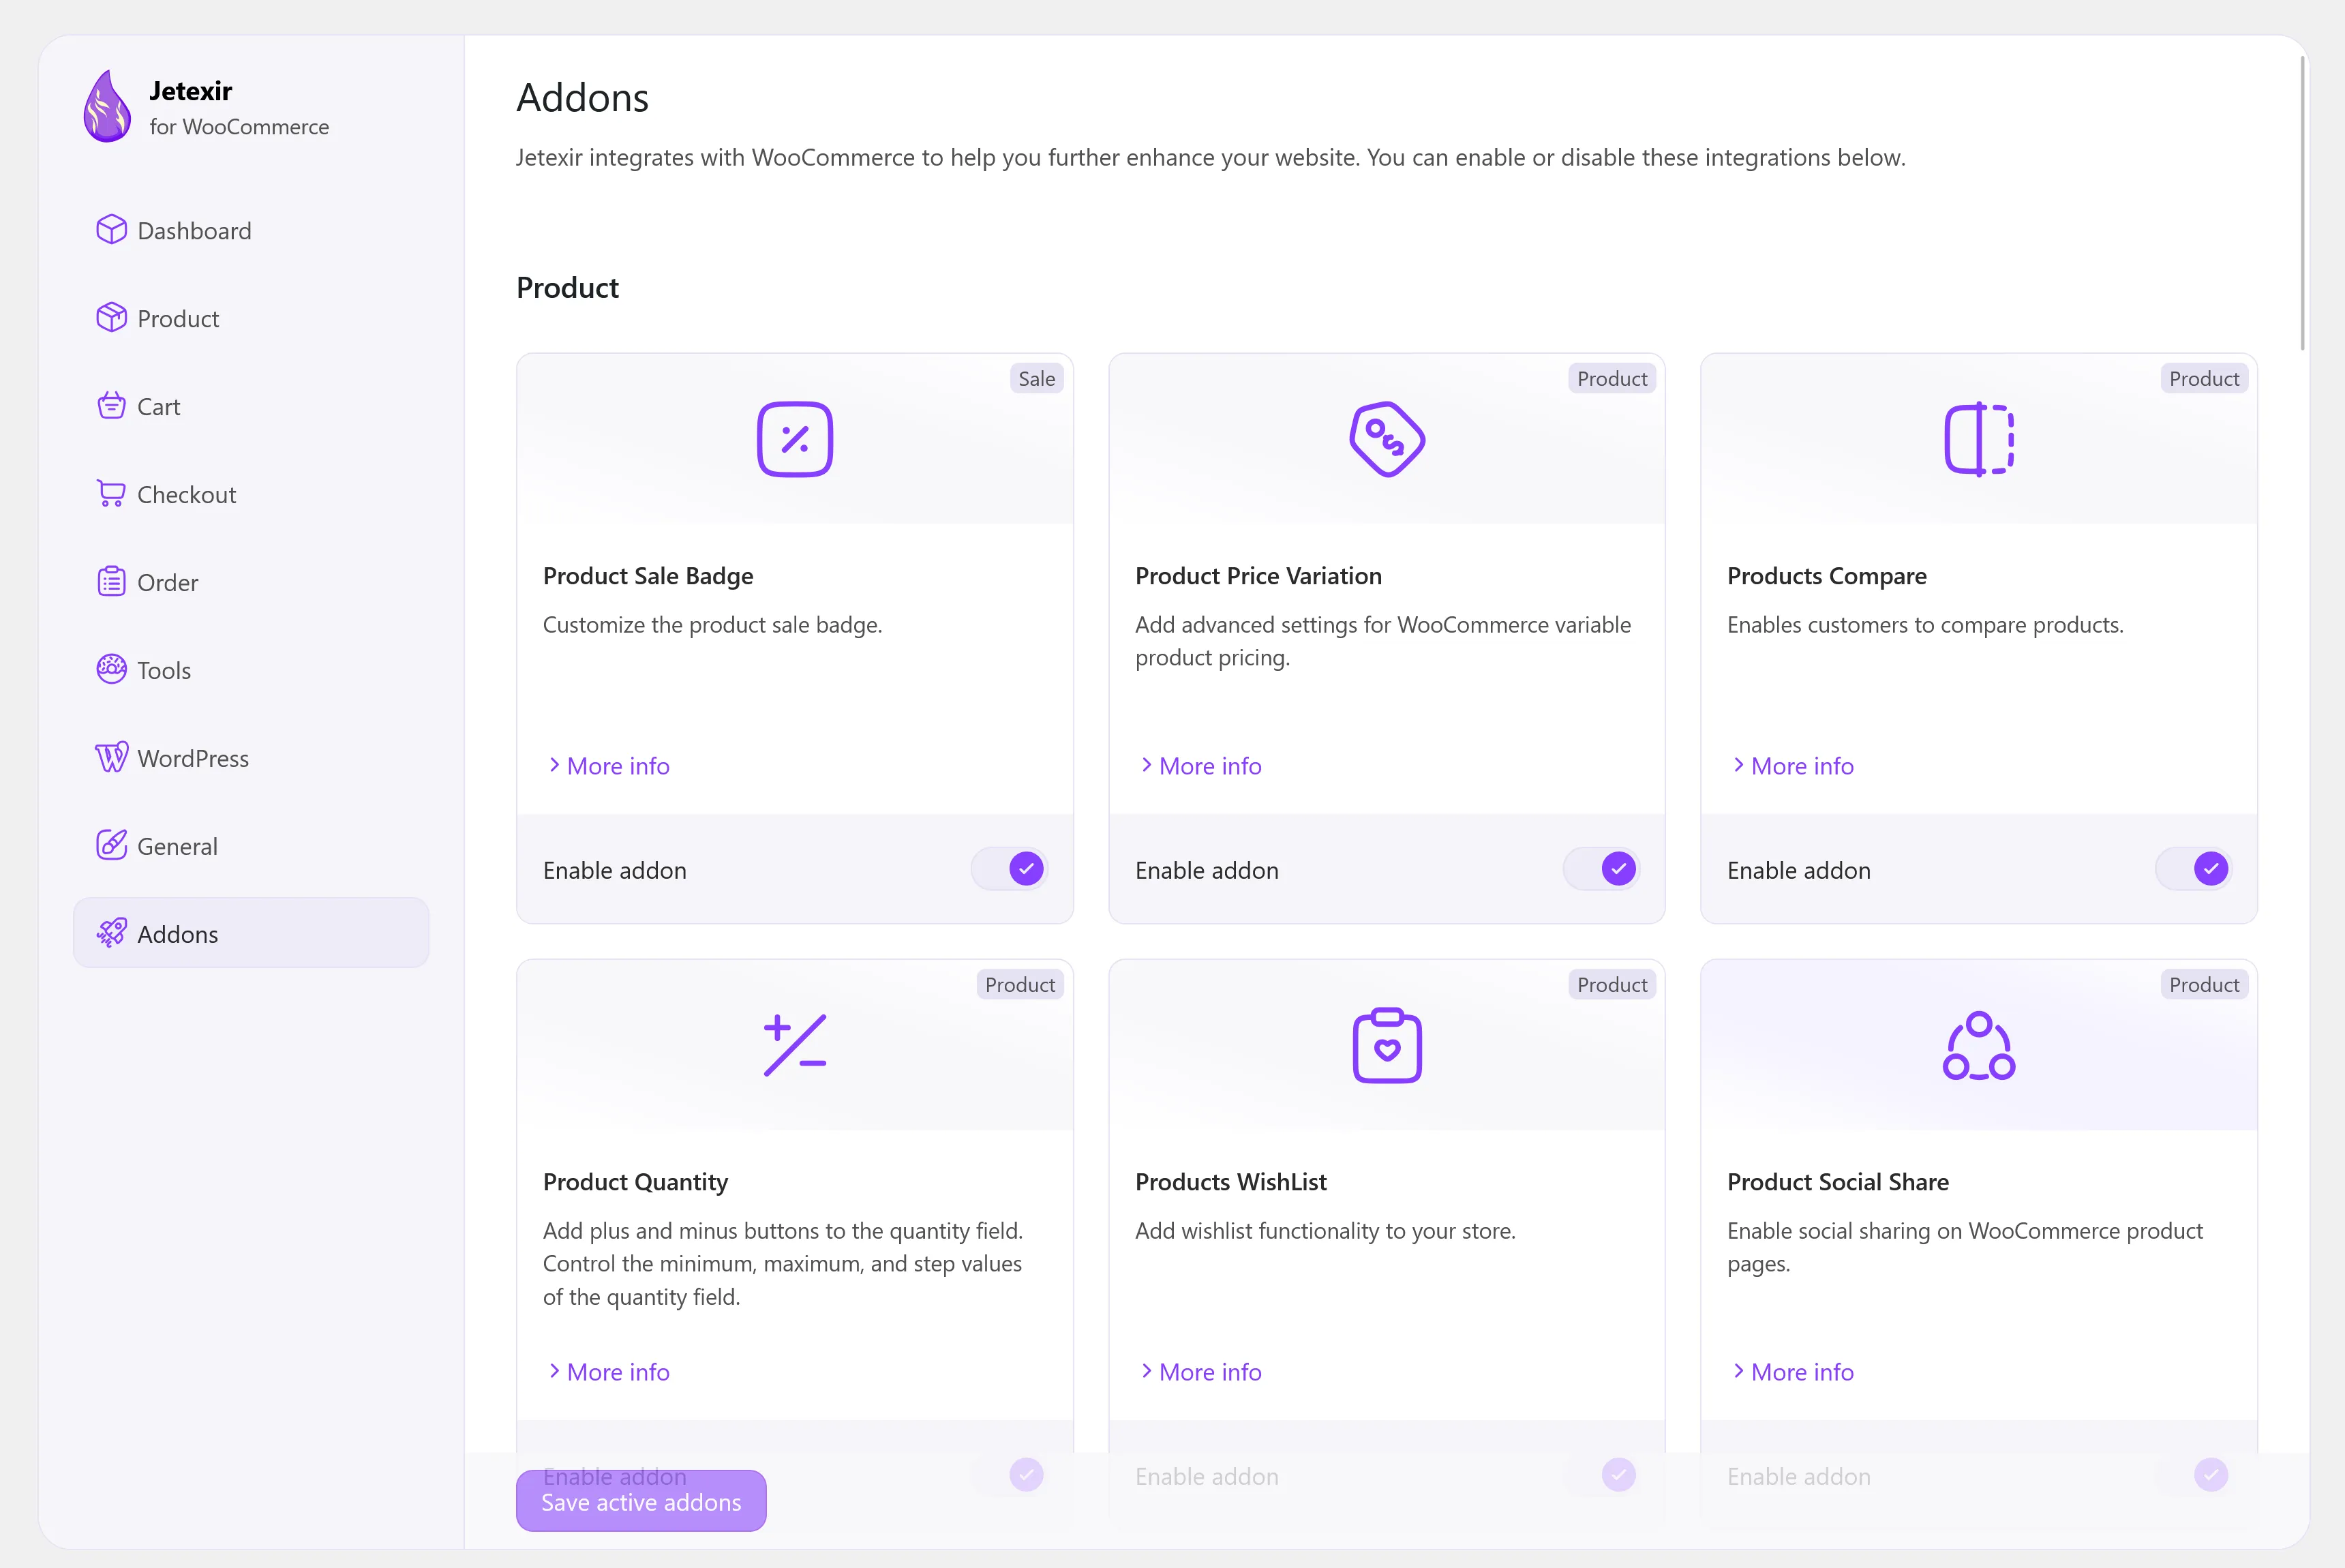The width and height of the screenshot is (2345, 1568).
Task: Click Save active addons button
Action: (641, 1501)
